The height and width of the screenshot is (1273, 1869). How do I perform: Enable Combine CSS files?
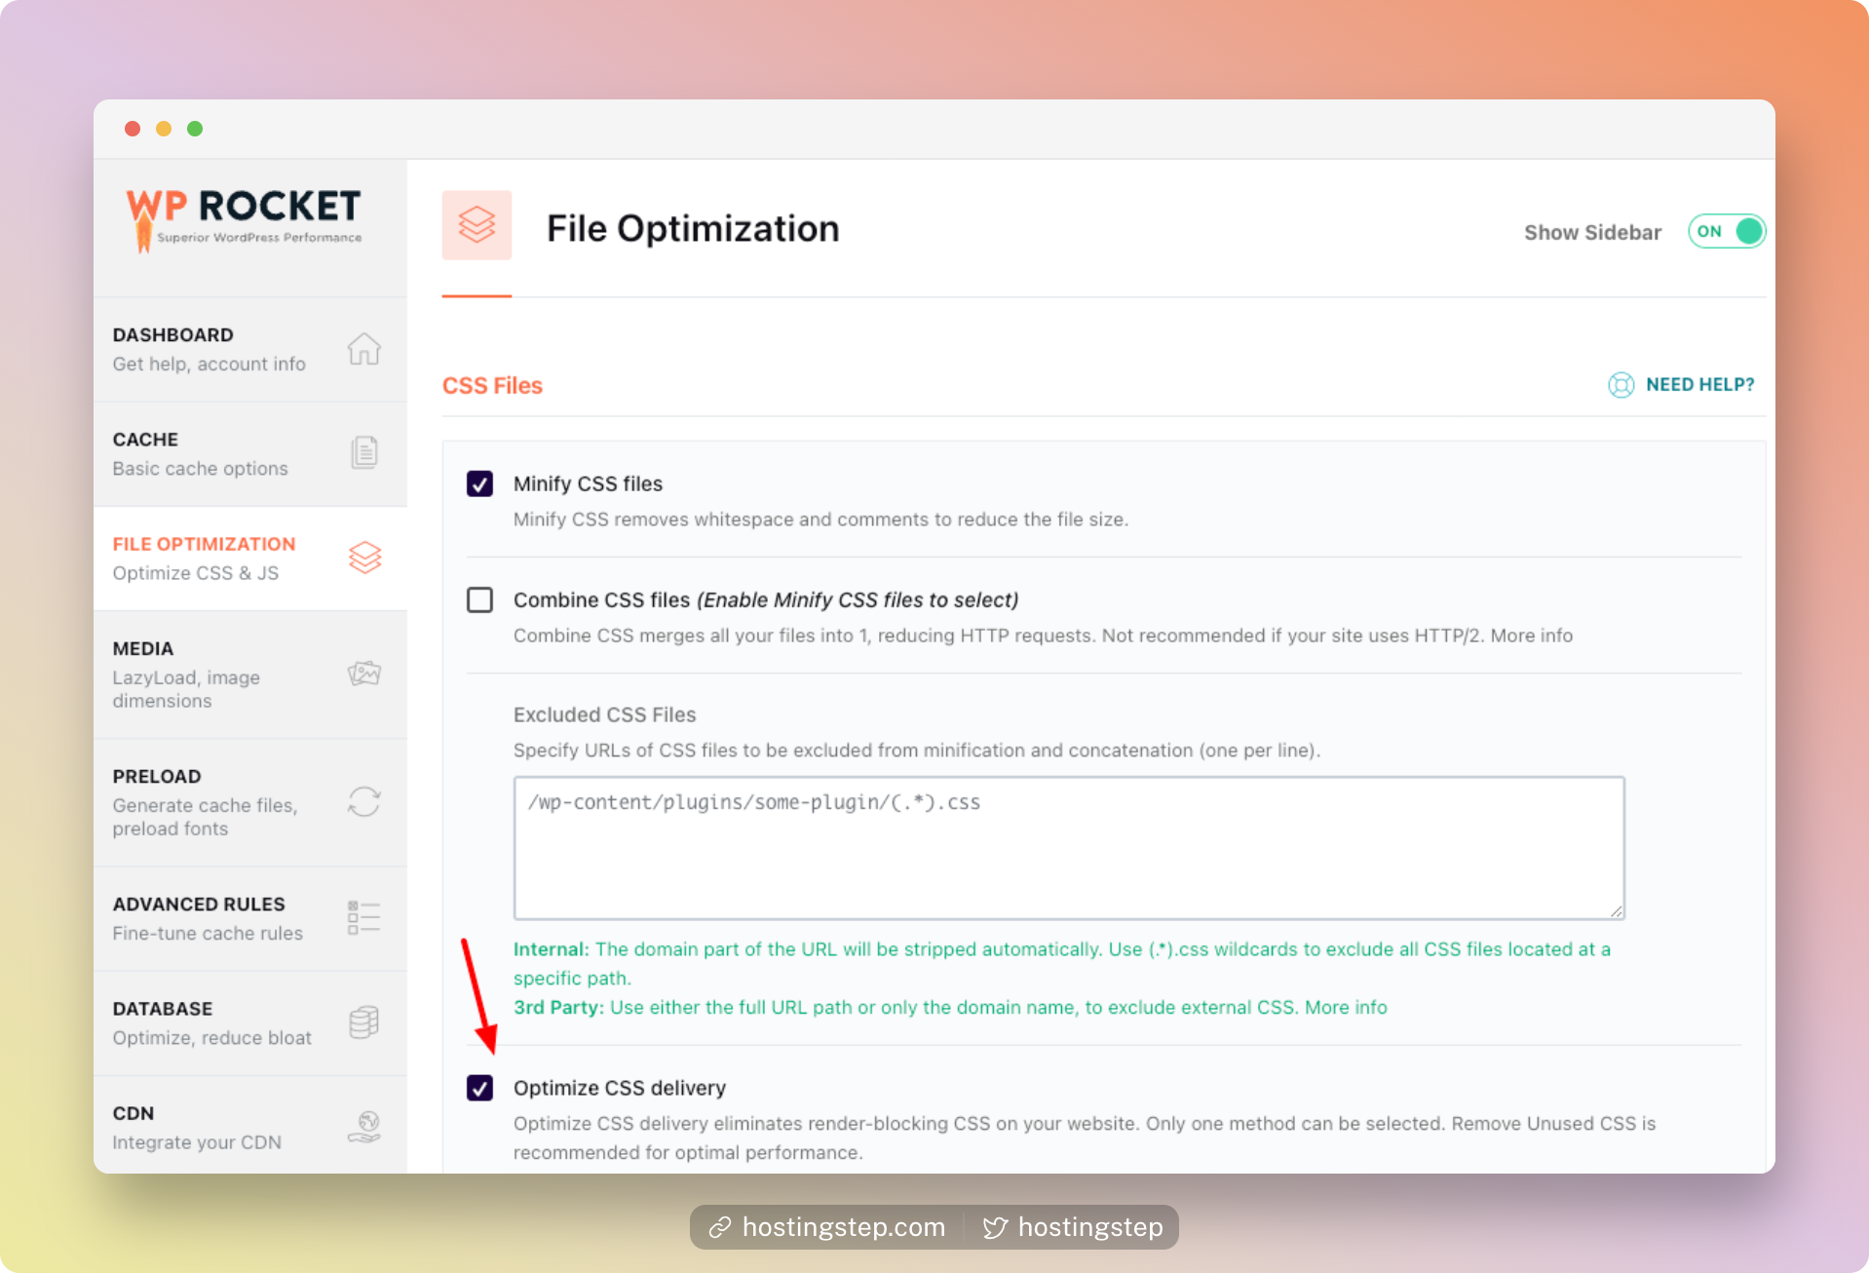tap(479, 600)
